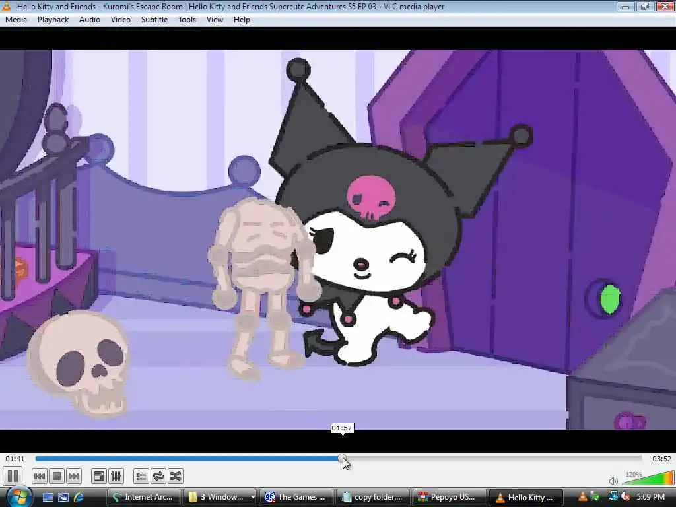Open the Tools menu
The width and height of the screenshot is (676, 507).
pyautogui.click(x=187, y=20)
